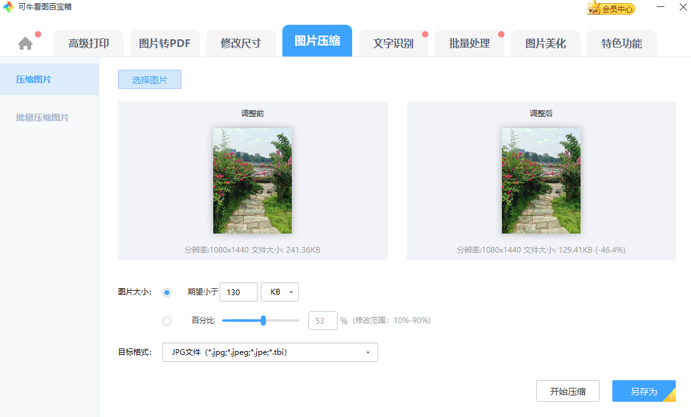The height and width of the screenshot is (417, 691).
Task: Go to the 图片美化 tab
Action: tap(546, 43)
